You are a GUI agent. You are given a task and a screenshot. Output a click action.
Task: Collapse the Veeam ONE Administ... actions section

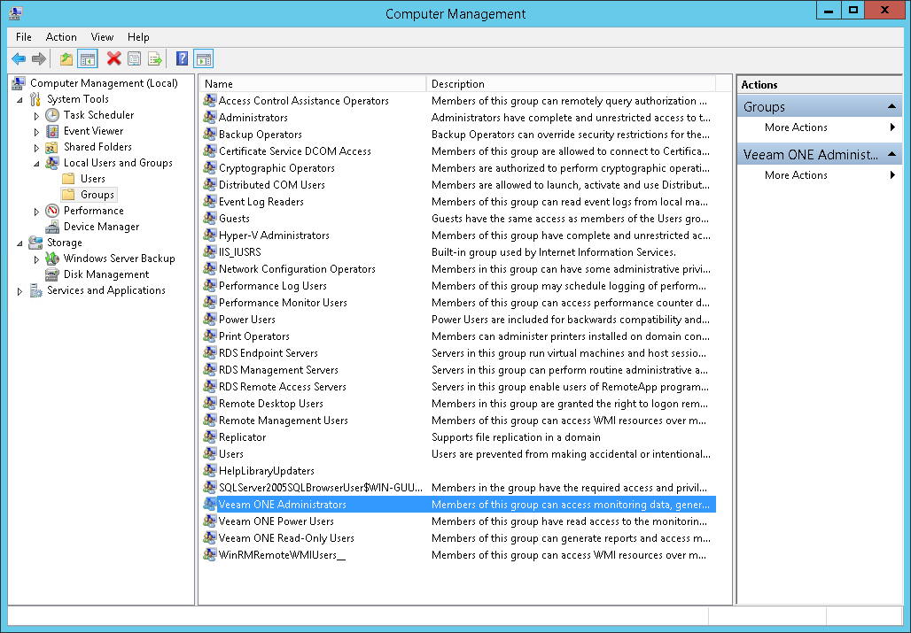coord(892,154)
